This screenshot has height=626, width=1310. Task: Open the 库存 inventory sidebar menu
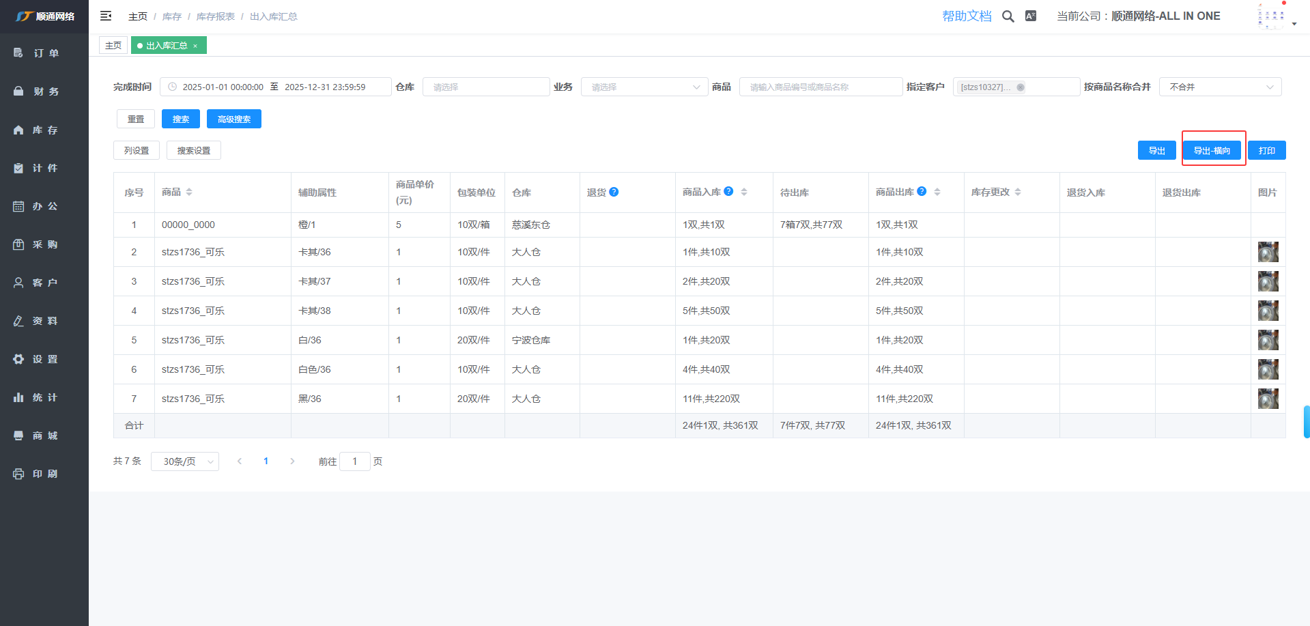(x=44, y=130)
